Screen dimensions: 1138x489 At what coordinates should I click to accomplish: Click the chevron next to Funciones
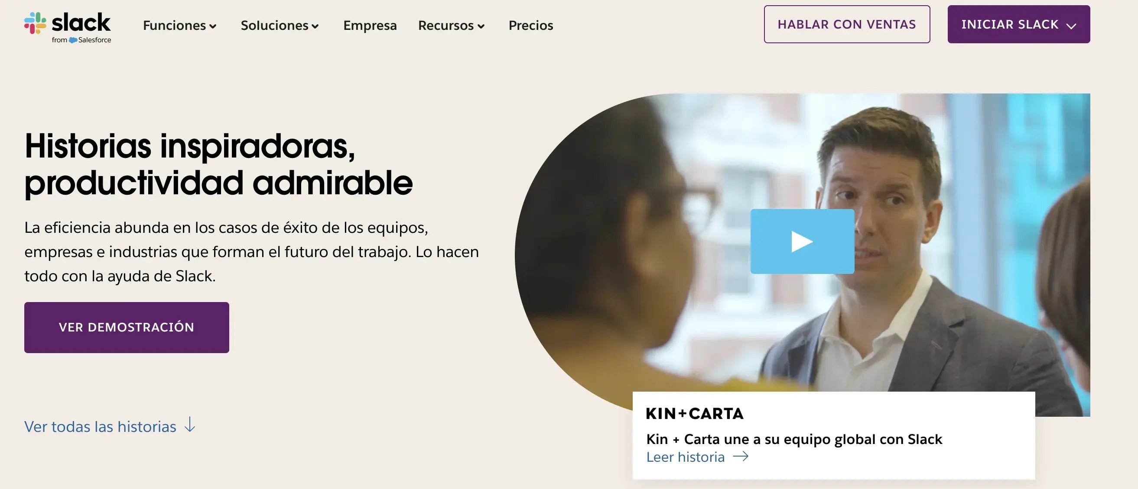point(213,26)
